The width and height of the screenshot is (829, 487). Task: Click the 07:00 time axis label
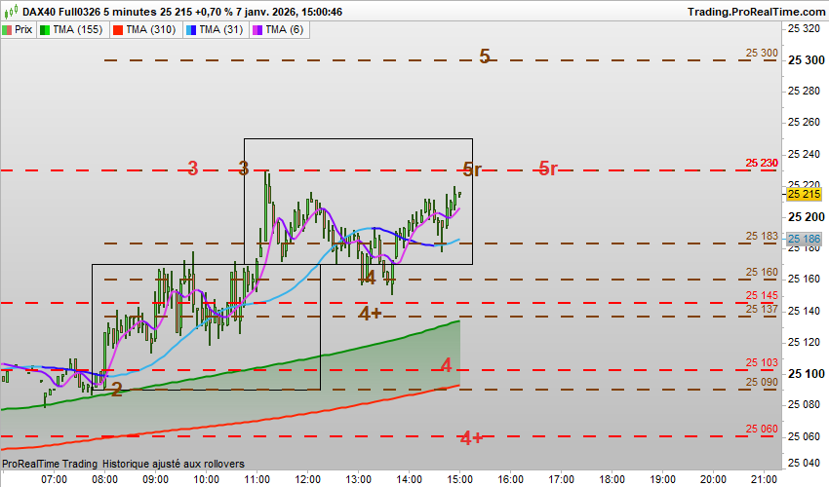pyautogui.click(x=54, y=479)
